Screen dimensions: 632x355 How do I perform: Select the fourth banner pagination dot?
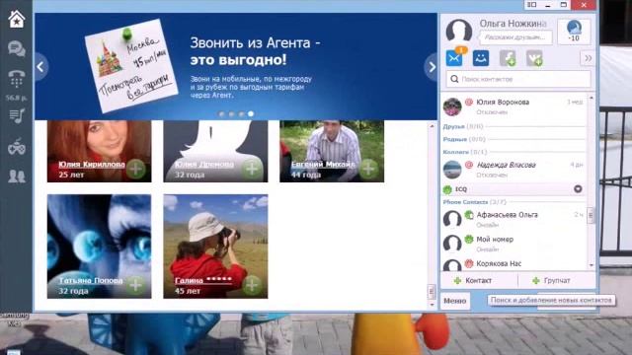coord(251,114)
